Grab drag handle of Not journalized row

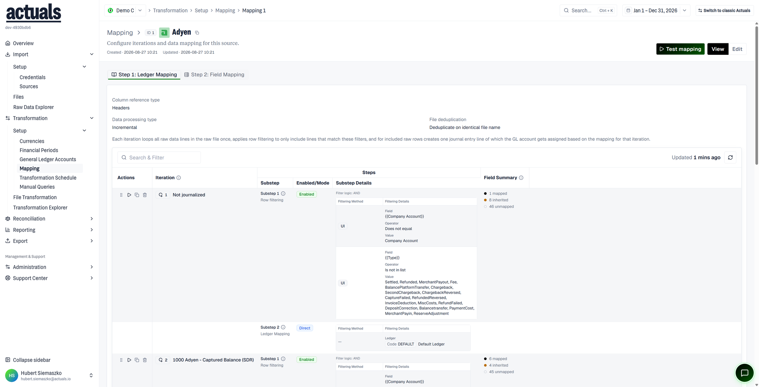click(121, 195)
